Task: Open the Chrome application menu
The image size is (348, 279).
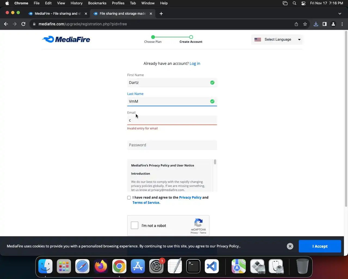Action: (21, 3)
